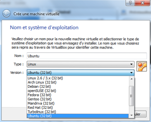Viewport: 151px width, 122px height.
Task: Click the version list scrollbar thumb
Action: pos(132,96)
